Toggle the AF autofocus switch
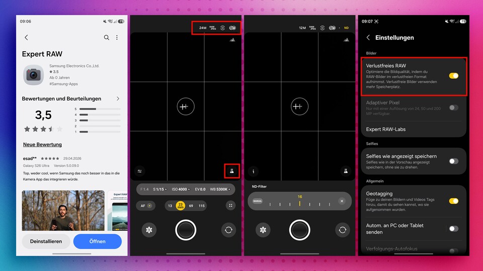 (146, 206)
